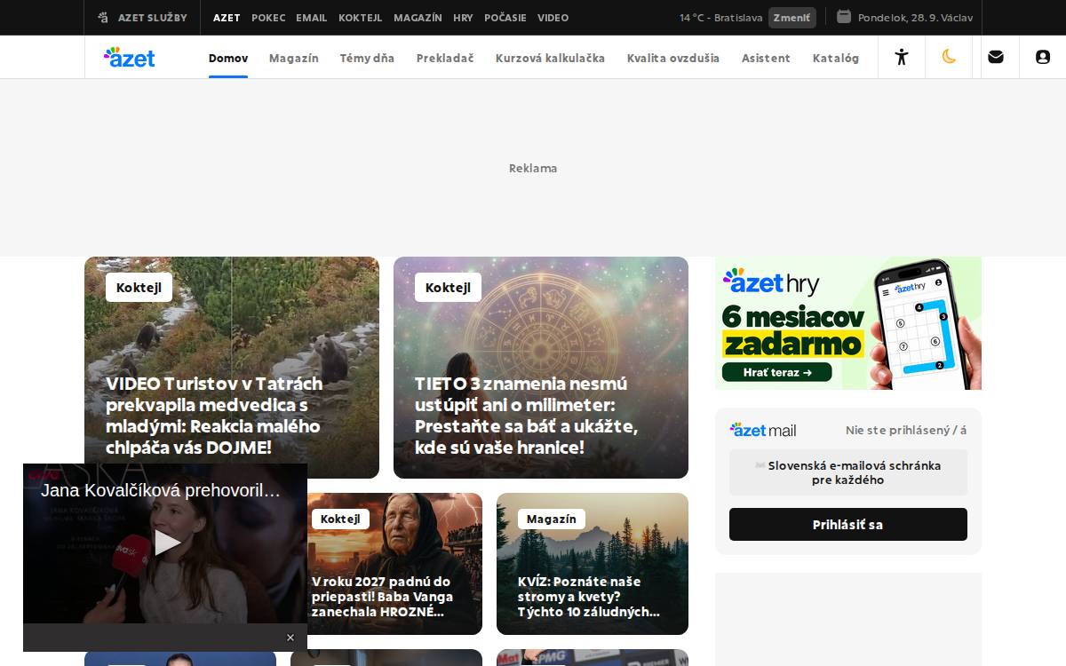The image size is (1066, 666).
Task: Play the Jana Kovalčíková video
Action: [167, 543]
